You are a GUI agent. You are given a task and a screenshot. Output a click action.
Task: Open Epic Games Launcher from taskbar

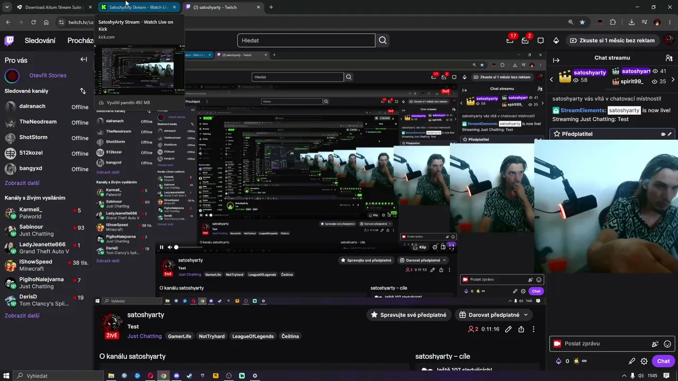(x=202, y=376)
